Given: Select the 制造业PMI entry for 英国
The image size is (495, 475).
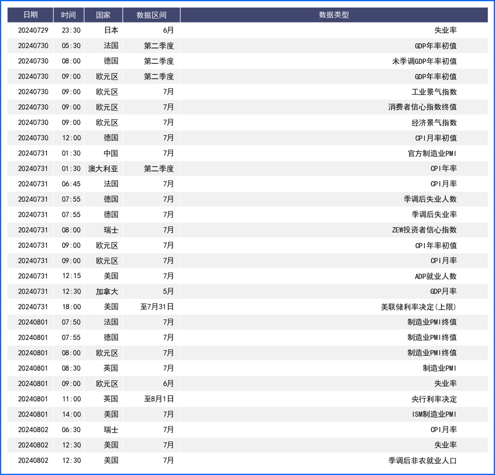Looking at the screenshot, I should pos(440,368).
